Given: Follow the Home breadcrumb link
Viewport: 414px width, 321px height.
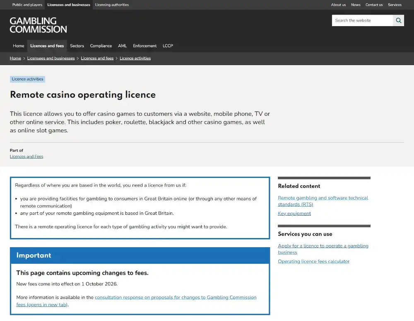Looking at the screenshot, I should tap(15, 58).
